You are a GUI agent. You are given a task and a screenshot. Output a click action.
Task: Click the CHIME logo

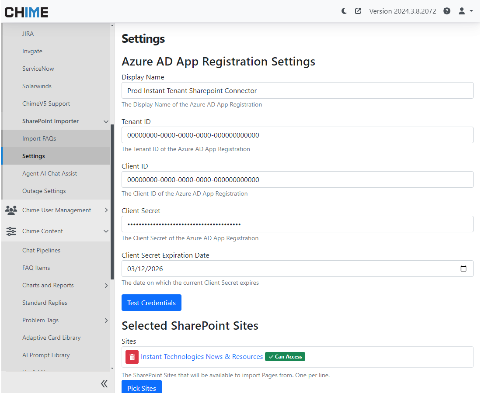[x=26, y=12]
